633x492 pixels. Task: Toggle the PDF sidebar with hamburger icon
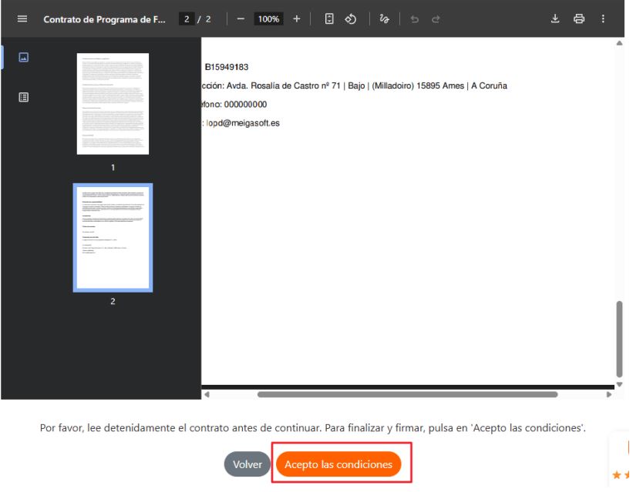coord(22,18)
